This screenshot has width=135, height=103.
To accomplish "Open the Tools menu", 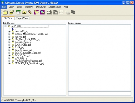I will click(x=19, y=7).
